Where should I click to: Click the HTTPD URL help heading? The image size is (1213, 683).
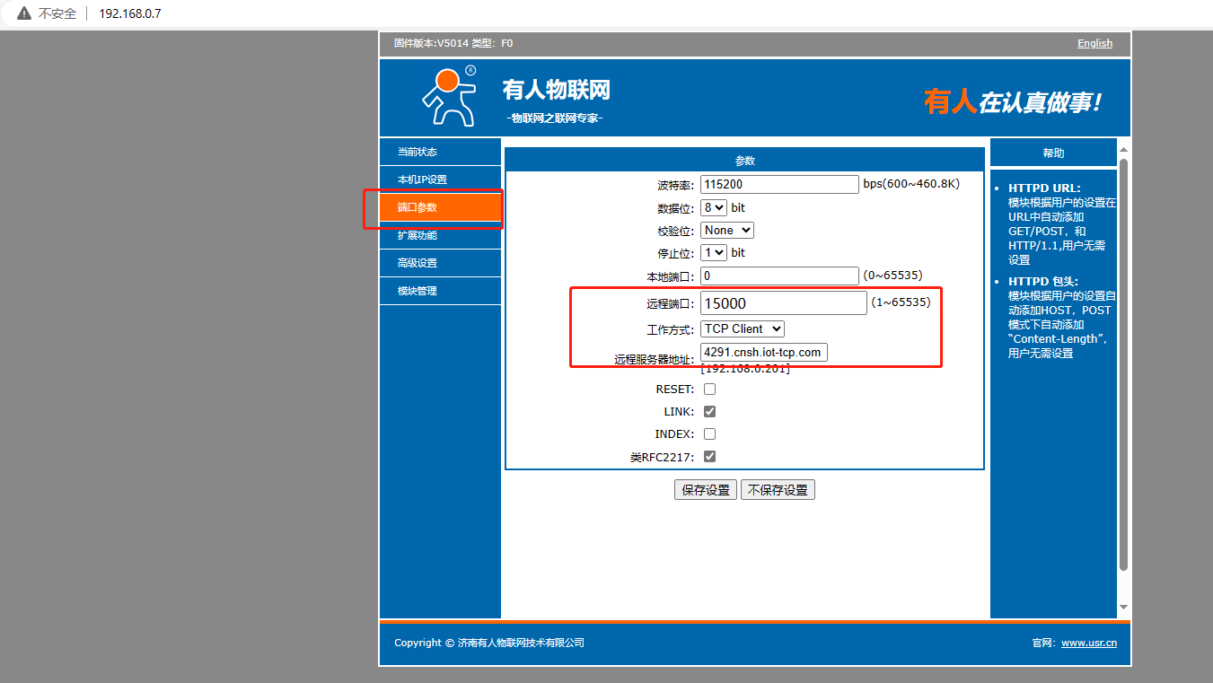pos(1044,188)
